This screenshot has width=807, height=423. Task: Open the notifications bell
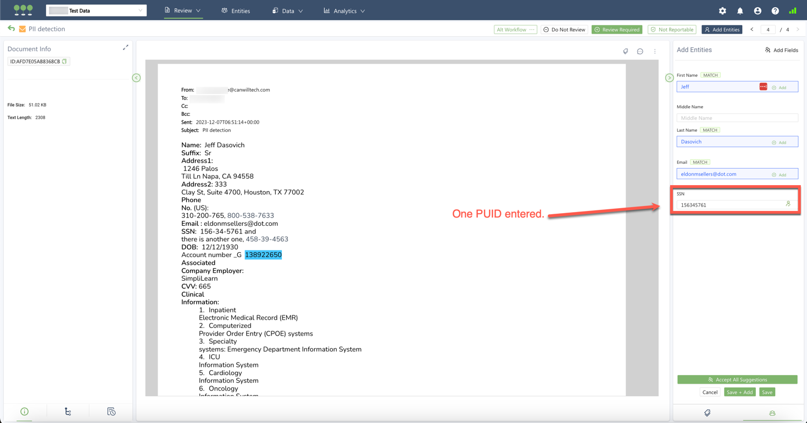pos(740,11)
